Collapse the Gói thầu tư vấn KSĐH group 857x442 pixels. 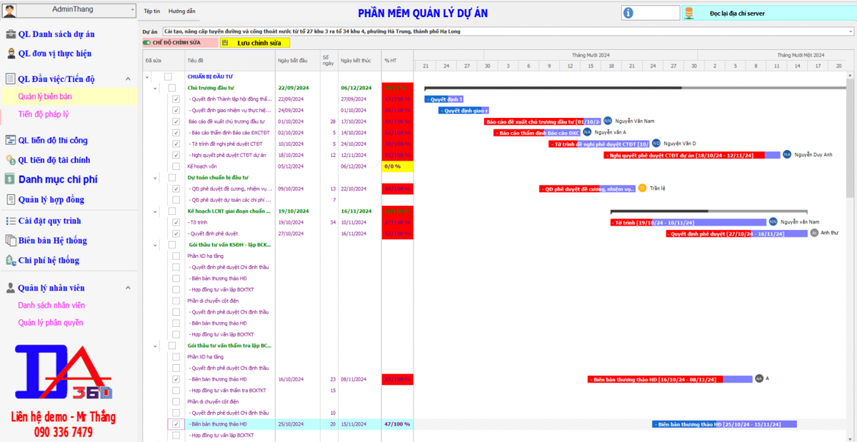155,244
